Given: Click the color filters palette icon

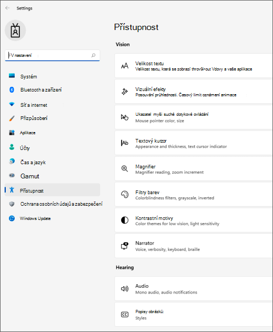Looking at the screenshot, I should pos(124,194).
